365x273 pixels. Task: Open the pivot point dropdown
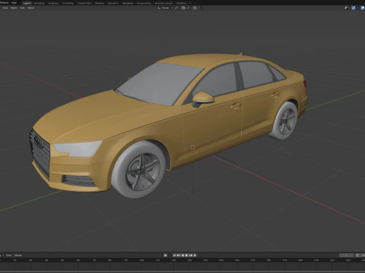tap(177, 8)
